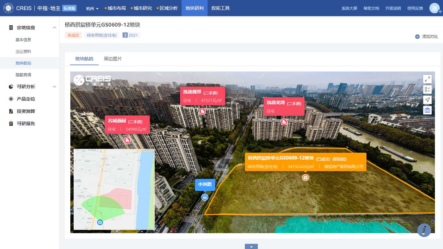Click the 可研分析 pie chart icon
Image resolution: width=443 pixels, height=249 pixels.
click(11, 87)
